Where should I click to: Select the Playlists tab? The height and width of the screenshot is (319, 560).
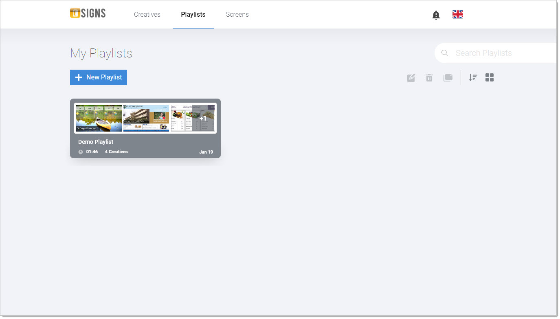193,15
